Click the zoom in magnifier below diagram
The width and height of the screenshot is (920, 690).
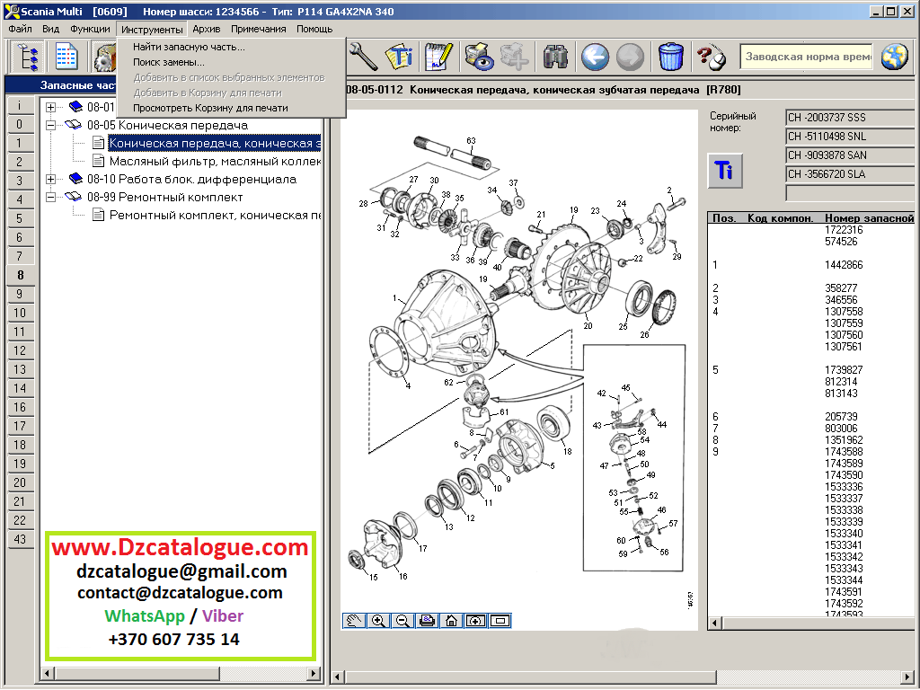pyautogui.click(x=378, y=621)
